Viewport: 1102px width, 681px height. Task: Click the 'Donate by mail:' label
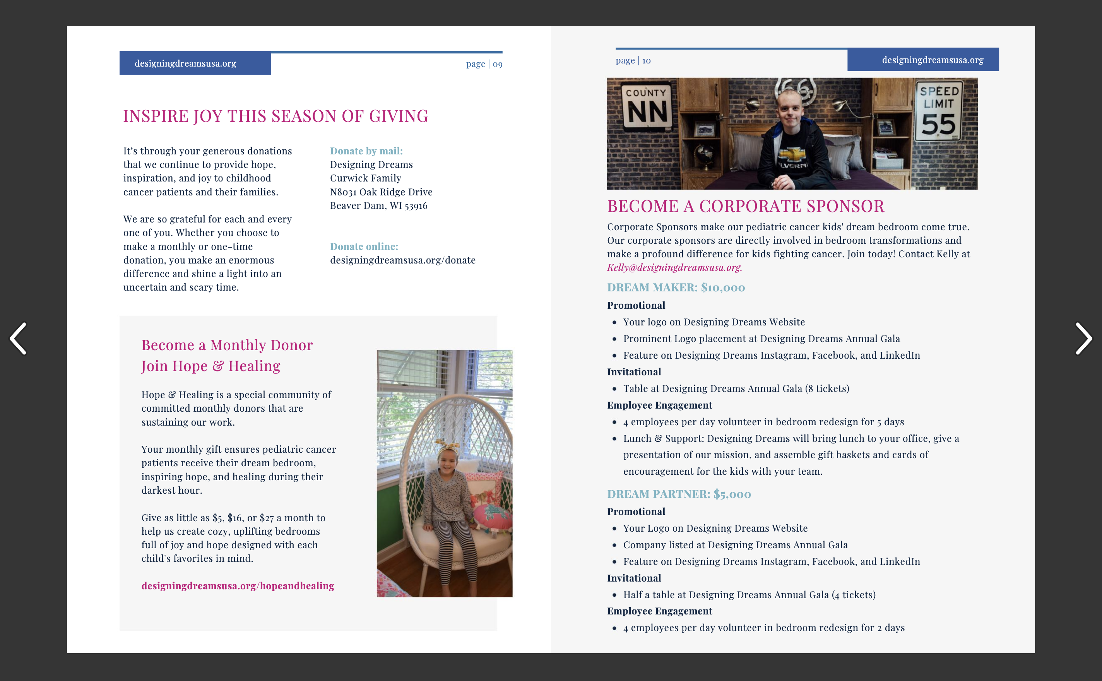[x=366, y=151]
